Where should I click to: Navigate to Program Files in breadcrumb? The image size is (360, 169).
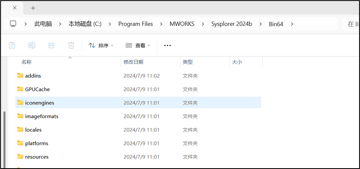[136, 24]
